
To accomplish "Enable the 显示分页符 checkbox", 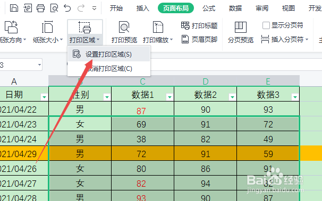I will 266,25.
